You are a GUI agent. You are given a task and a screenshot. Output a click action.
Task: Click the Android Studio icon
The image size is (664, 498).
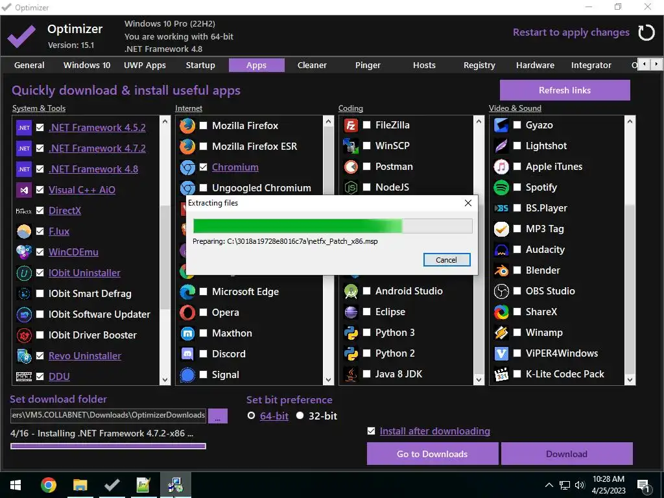point(351,291)
